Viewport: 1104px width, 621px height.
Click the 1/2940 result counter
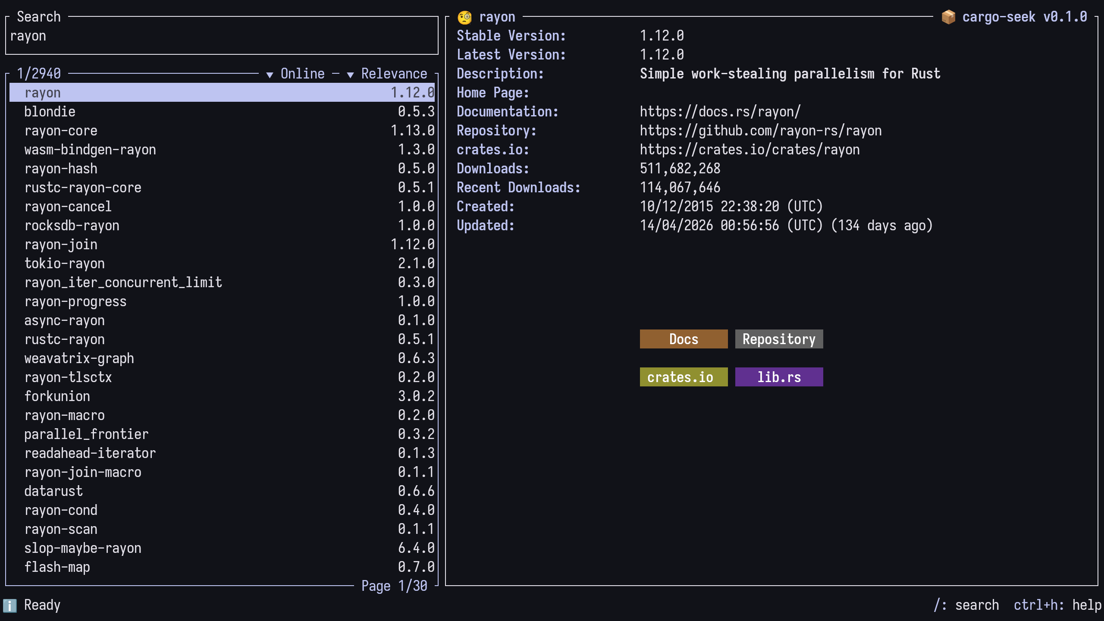point(39,74)
